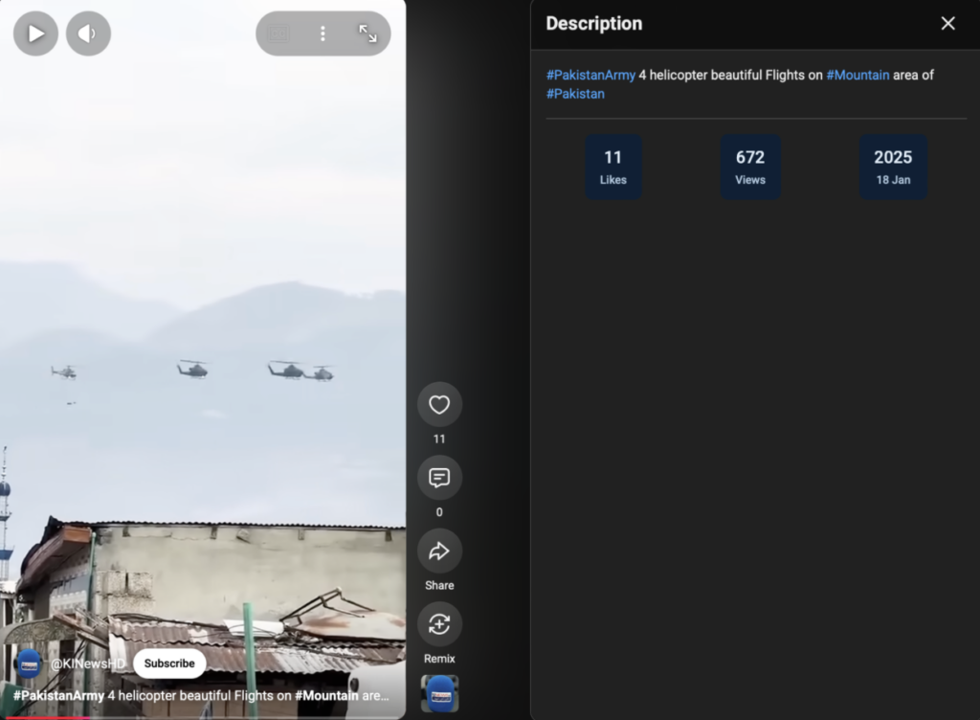Subscribe to the @KINewsHD channel

click(169, 664)
